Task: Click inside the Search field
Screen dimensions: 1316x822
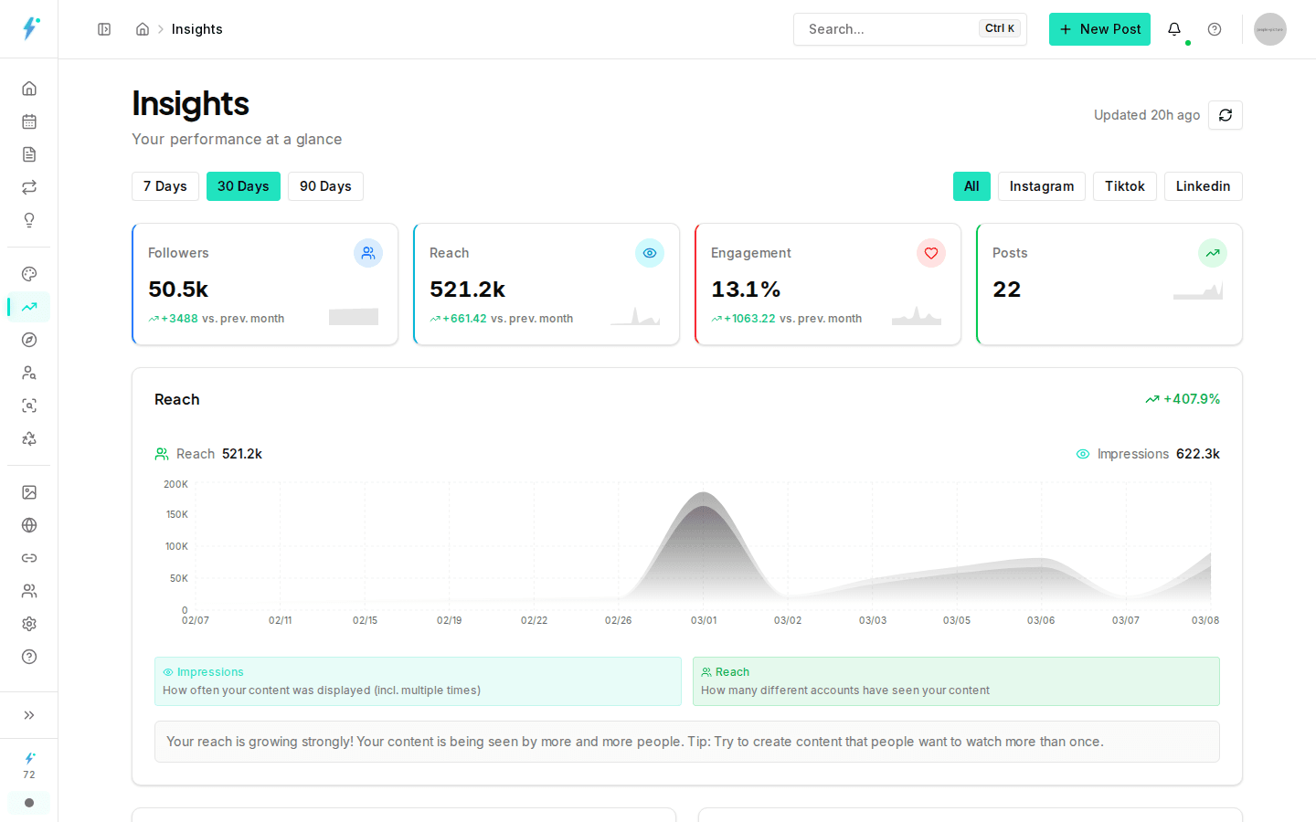Action: pyautogui.click(x=886, y=28)
